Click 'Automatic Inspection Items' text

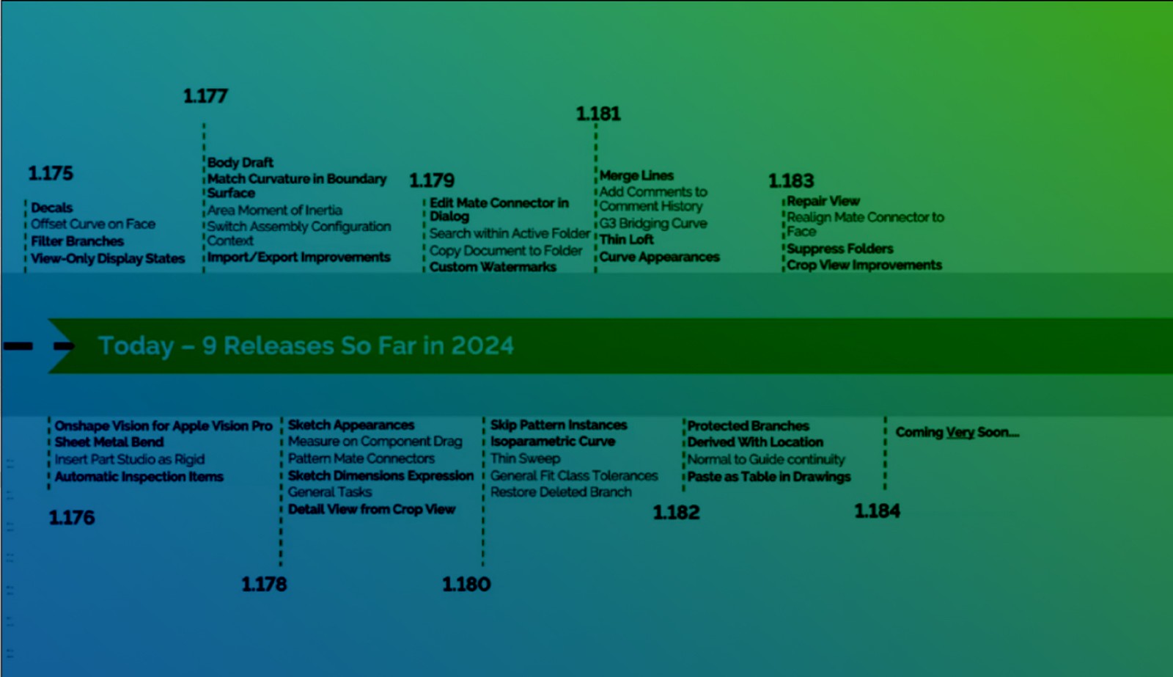click(x=139, y=477)
